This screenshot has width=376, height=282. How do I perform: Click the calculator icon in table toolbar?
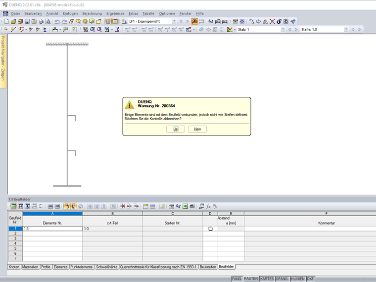[x=192, y=206]
